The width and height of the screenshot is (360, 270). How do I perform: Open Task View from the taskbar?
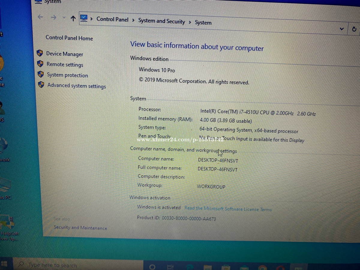tap(170, 267)
